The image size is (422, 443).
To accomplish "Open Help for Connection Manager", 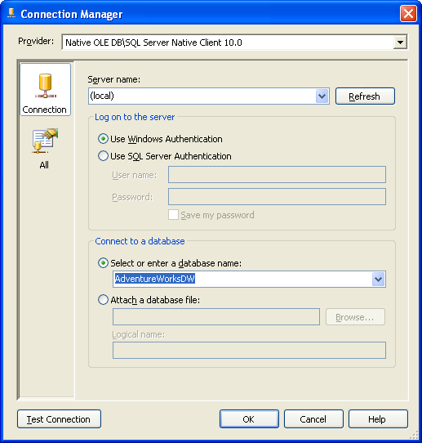I will [x=378, y=419].
